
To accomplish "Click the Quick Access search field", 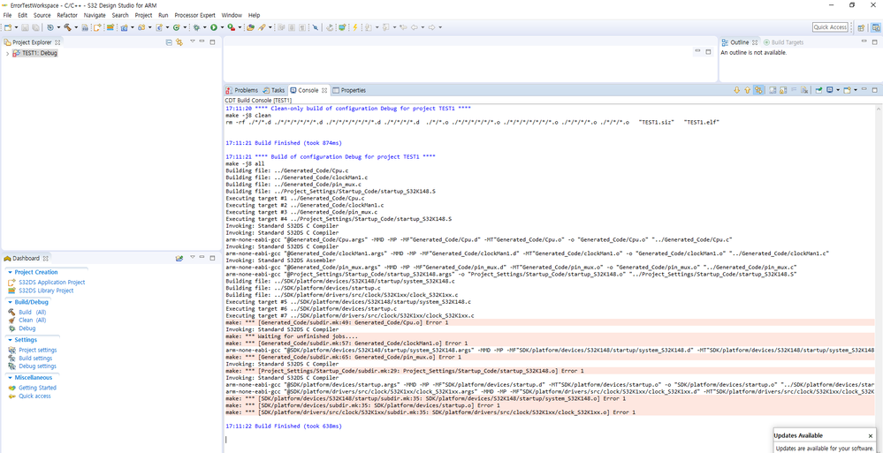I will click(x=830, y=27).
